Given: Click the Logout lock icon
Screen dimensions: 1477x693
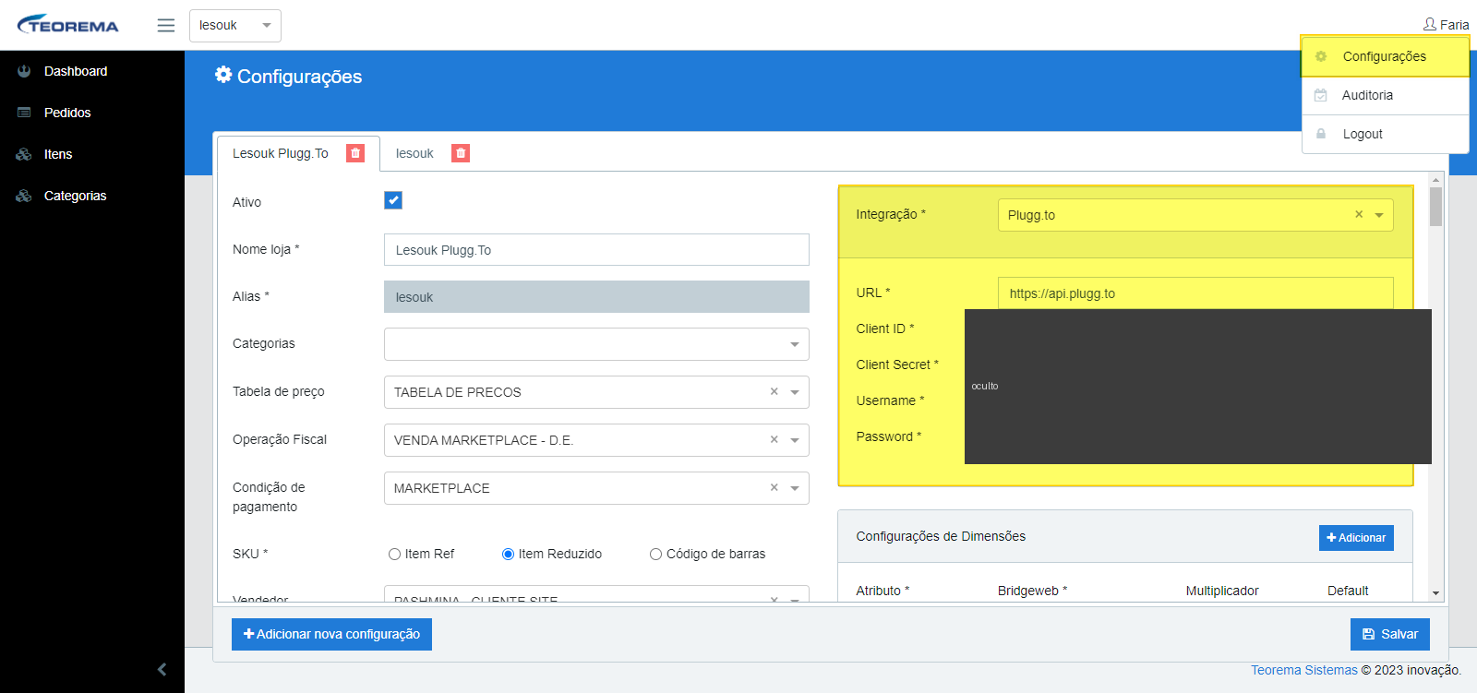Looking at the screenshot, I should pyautogui.click(x=1321, y=134).
